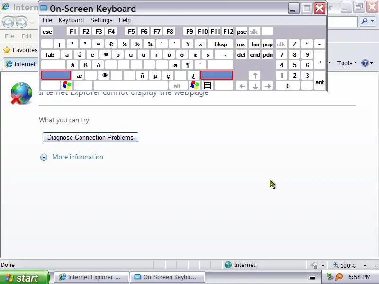Toggle the highlighted right shift key

tap(217, 75)
